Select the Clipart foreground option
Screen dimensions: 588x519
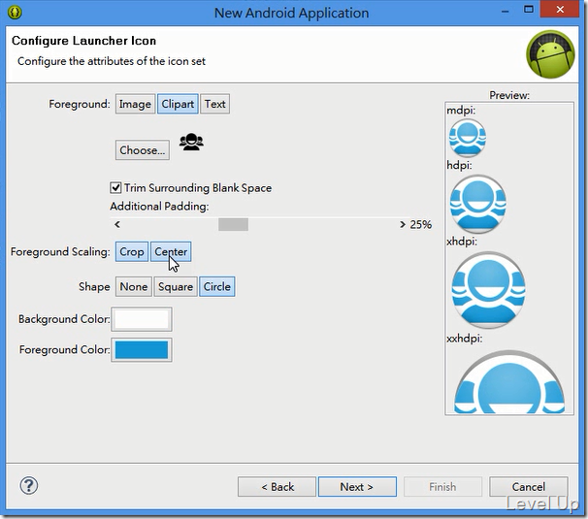point(178,104)
